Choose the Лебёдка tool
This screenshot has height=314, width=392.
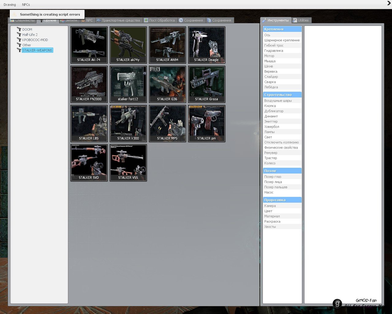[282, 87]
